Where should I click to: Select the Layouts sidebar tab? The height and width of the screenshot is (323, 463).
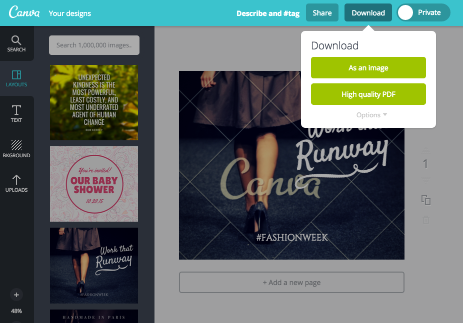click(x=16, y=78)
